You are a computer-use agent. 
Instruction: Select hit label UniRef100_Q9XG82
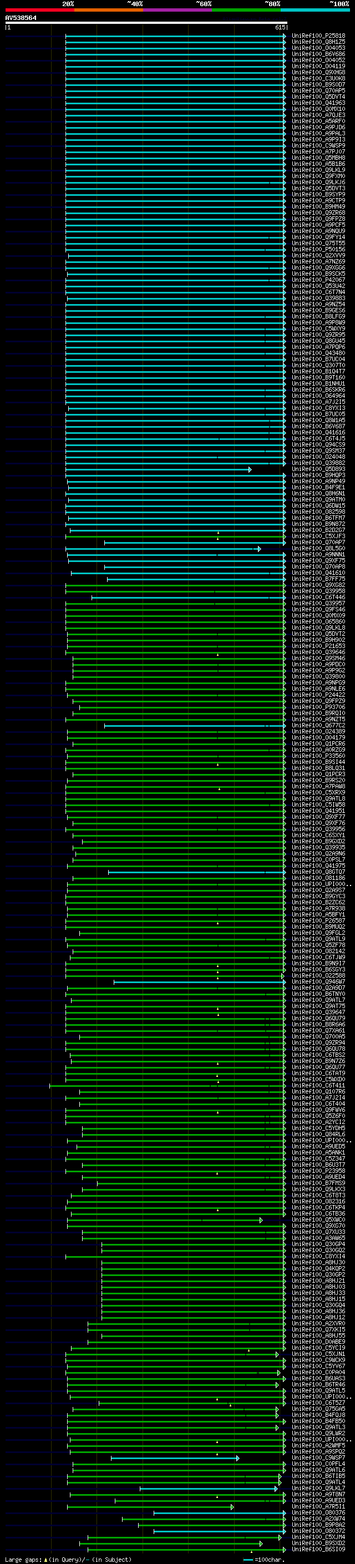[x=318, y=585]
